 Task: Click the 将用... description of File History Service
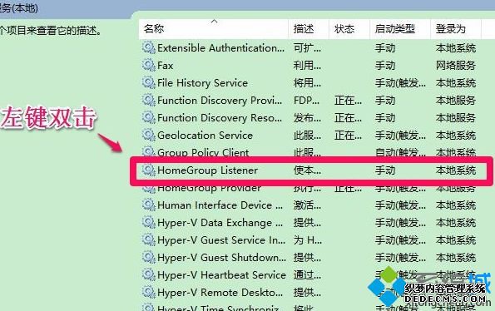tap(307, 83)
